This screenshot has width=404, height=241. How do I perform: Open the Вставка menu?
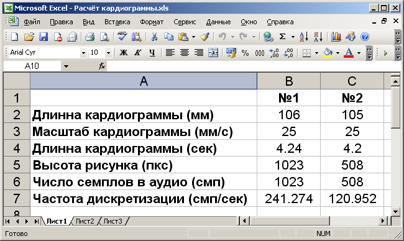click(117, 22)
